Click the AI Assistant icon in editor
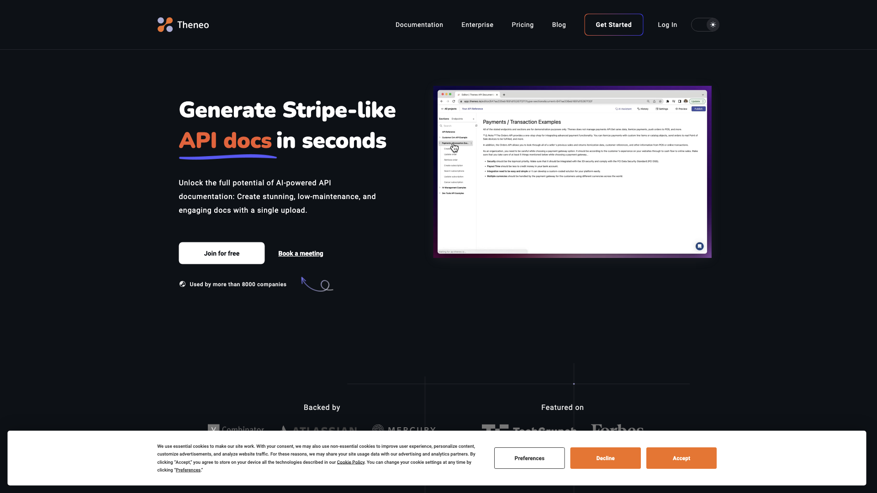The width and height of the screenshot is (877, 493). (623, 108)
